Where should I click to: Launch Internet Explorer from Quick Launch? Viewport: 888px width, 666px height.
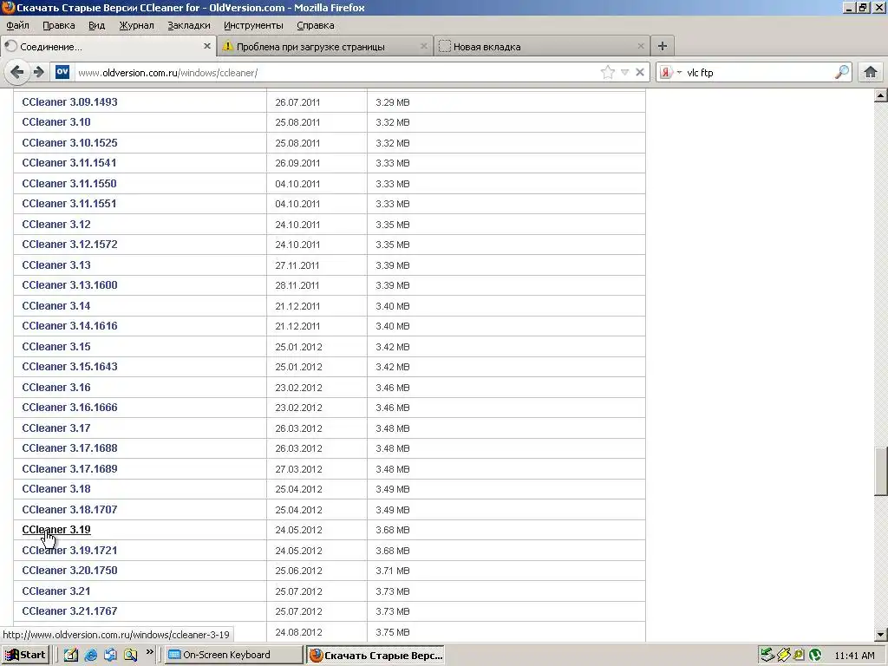[x=90, y=655]
